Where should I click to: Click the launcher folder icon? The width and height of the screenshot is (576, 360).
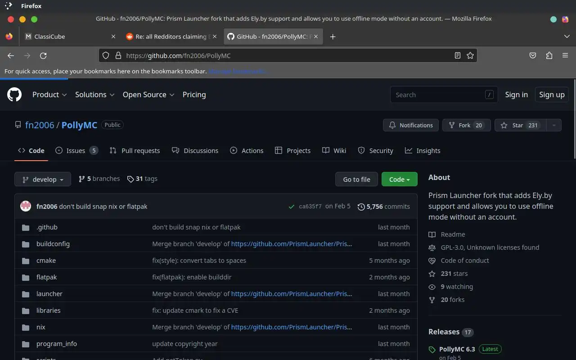click(x=26, y=294)
